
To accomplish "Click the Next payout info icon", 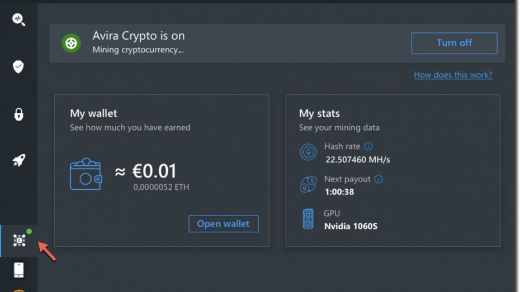I will click(x=379, y=179).
